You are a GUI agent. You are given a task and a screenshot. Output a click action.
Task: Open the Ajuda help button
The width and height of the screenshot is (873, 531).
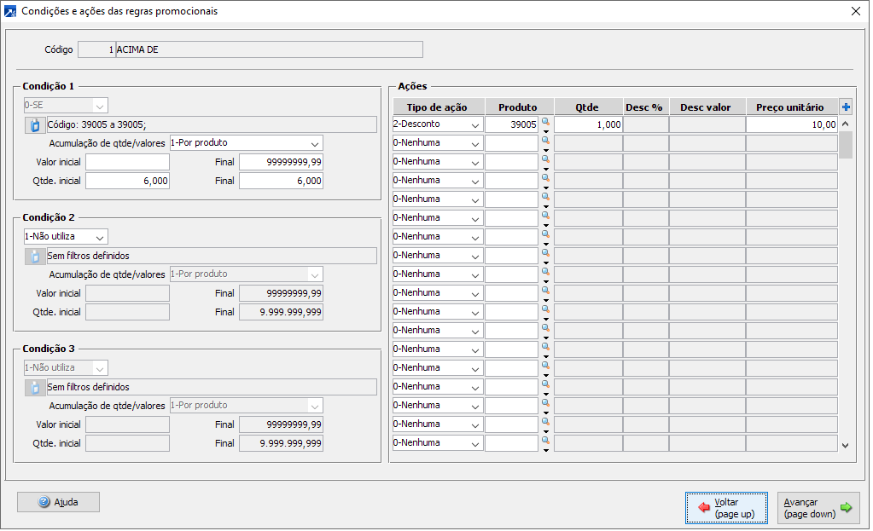[58, 502]
